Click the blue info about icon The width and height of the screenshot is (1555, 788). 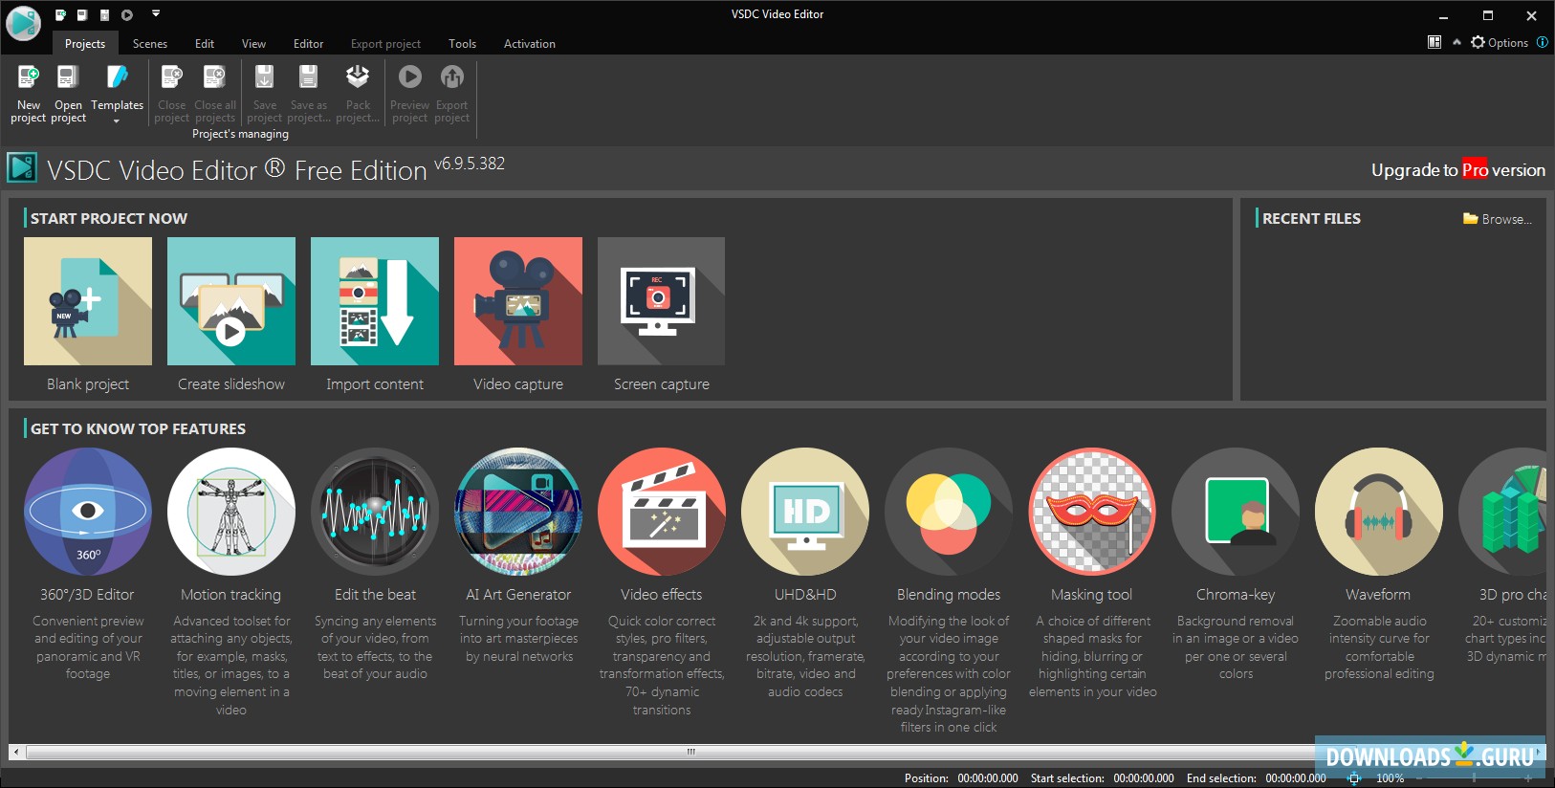[1542, 42]
